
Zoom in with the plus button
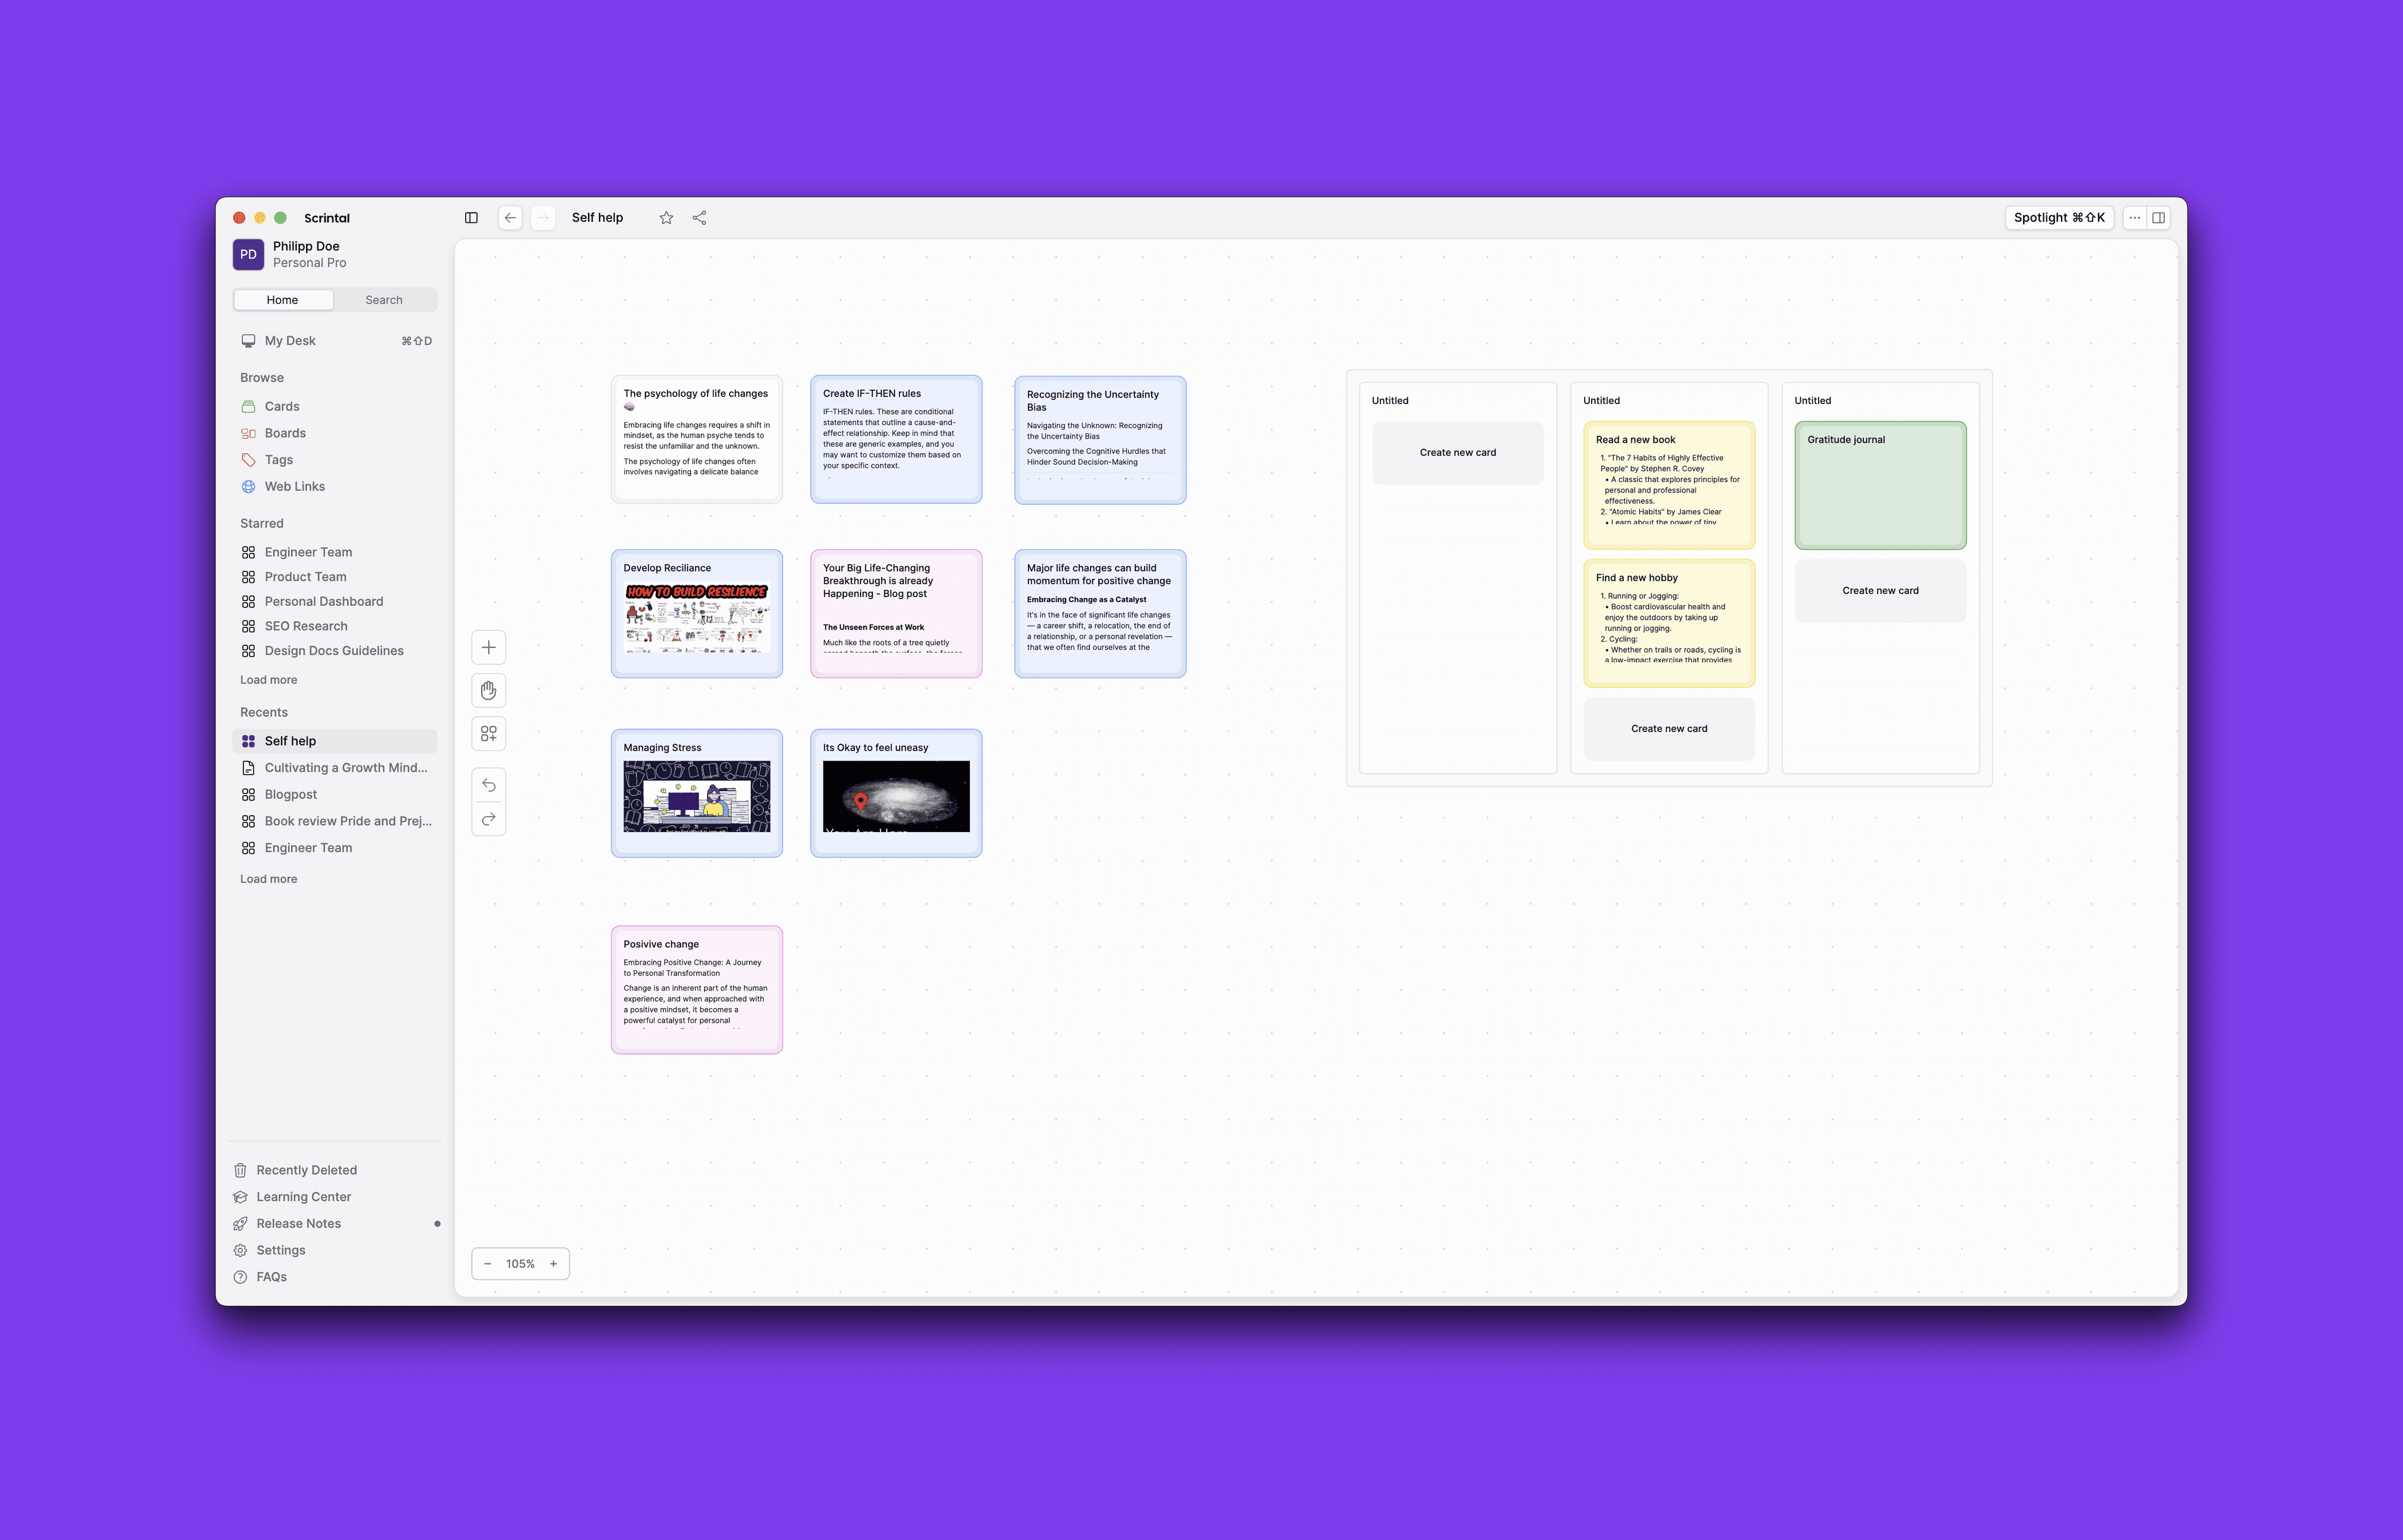(553, 1264)
